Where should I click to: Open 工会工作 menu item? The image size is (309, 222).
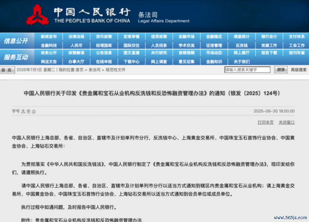click(297, 46)
